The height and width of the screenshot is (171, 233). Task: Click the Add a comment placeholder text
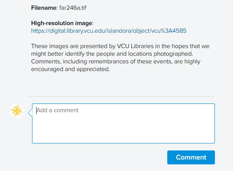click(x=57, y=110)
